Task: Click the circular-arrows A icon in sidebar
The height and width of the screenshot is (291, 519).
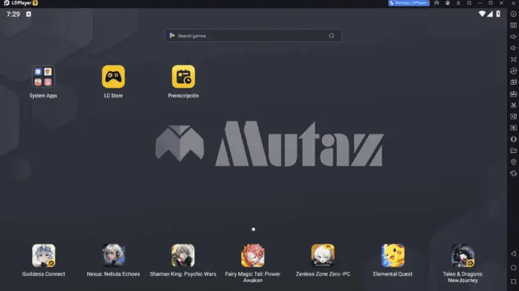Action: [x=513, y=71]
